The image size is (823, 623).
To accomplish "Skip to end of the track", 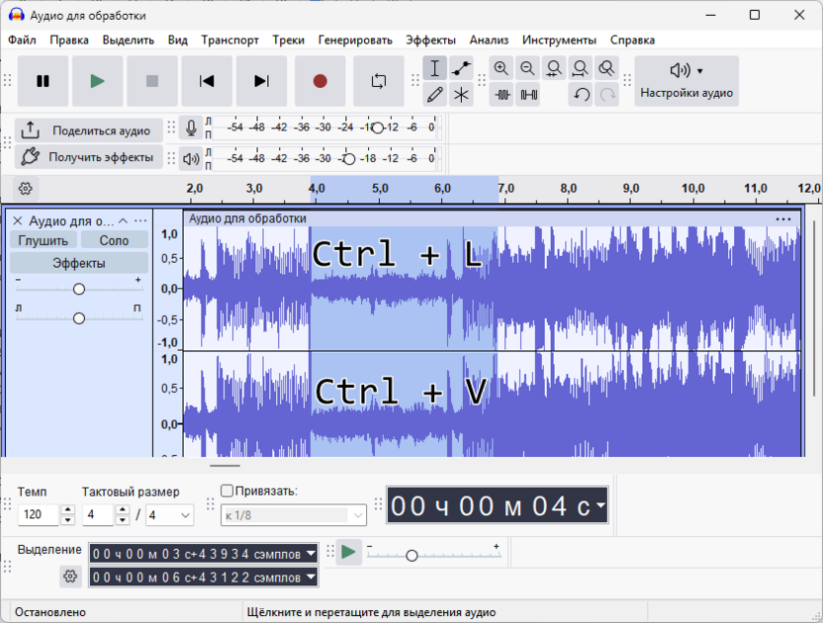I will (x=261, y=81).
